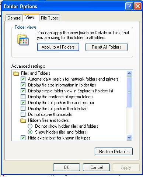Close the Folder Options dialog
This screenshot has width=143, height=177.
(x=137, y=6)
